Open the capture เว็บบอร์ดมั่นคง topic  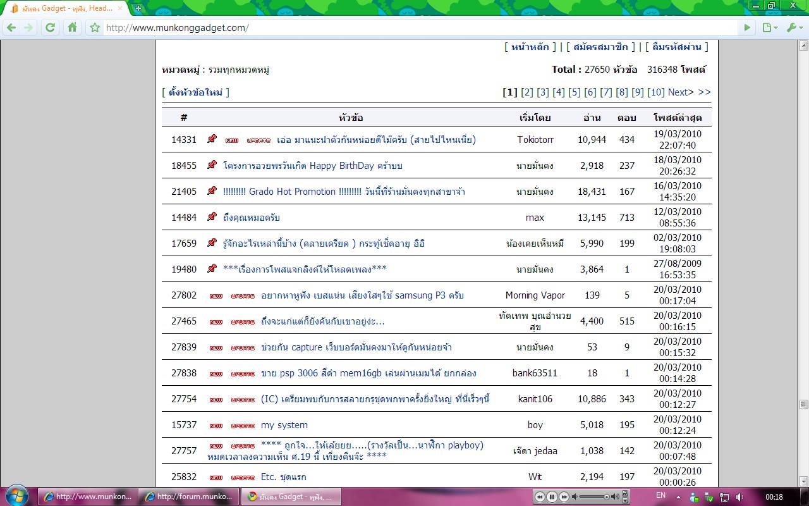[x=356, y=347]
